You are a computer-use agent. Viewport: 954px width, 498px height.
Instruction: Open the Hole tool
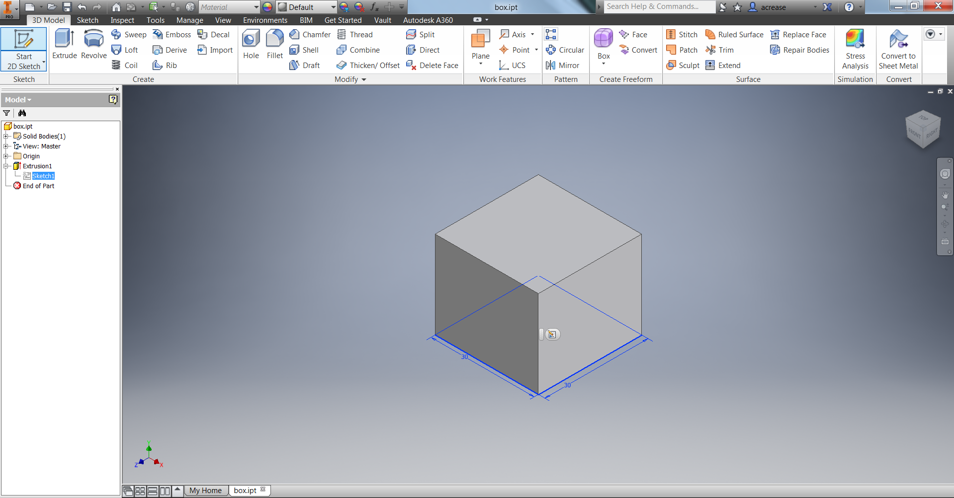(x=251, y=44)
